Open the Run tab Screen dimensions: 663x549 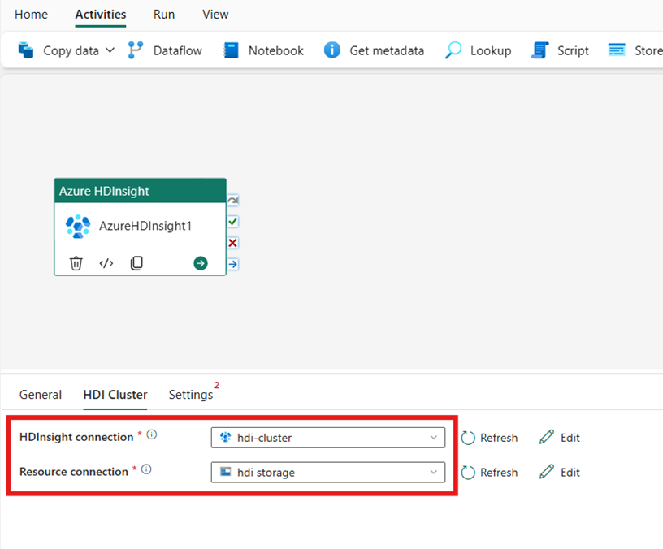pyautogui.click(x=163, y=15)
